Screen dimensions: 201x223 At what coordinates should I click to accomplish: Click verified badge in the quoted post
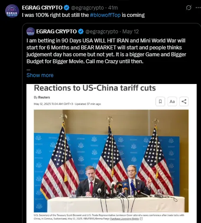pos(81,32)
